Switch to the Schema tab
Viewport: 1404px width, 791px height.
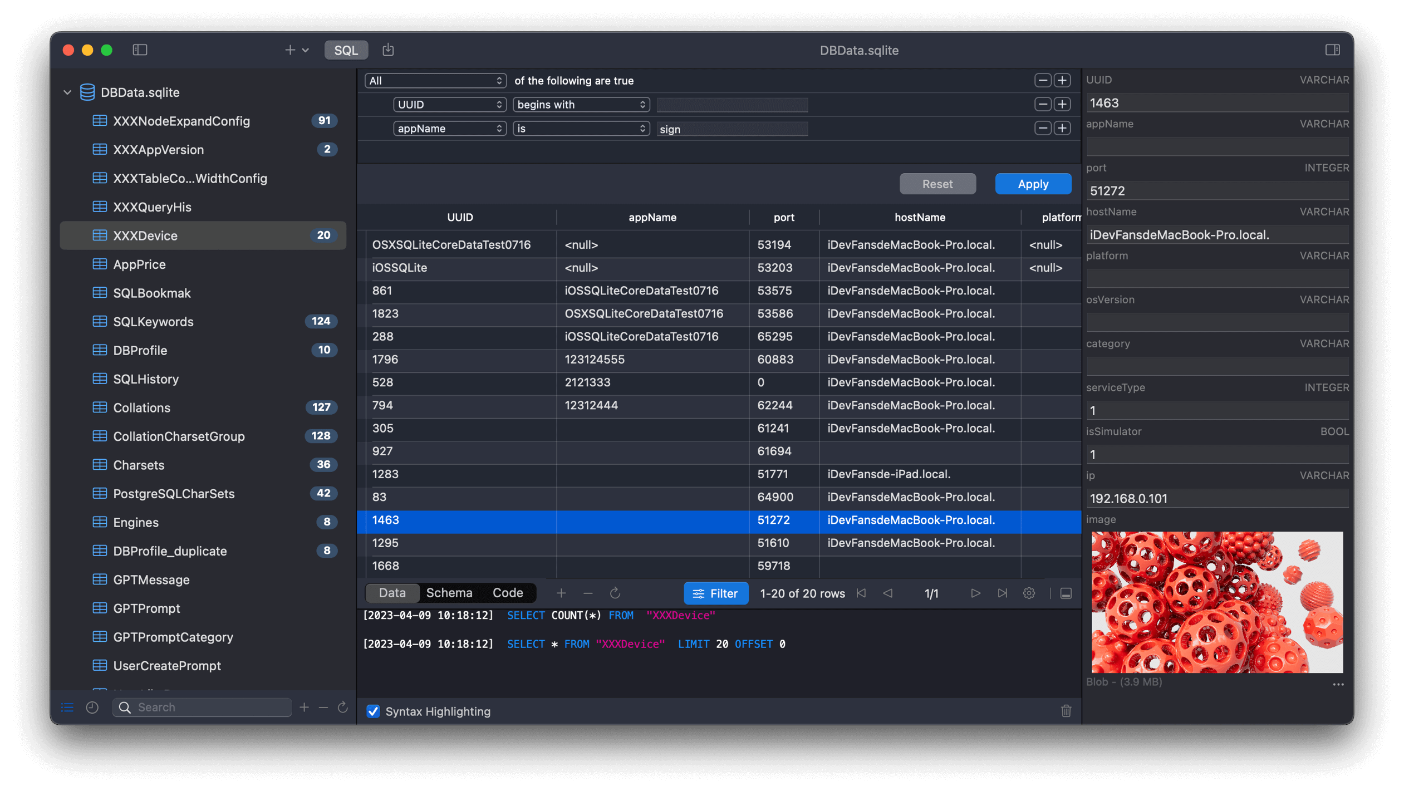coord(449,592)
